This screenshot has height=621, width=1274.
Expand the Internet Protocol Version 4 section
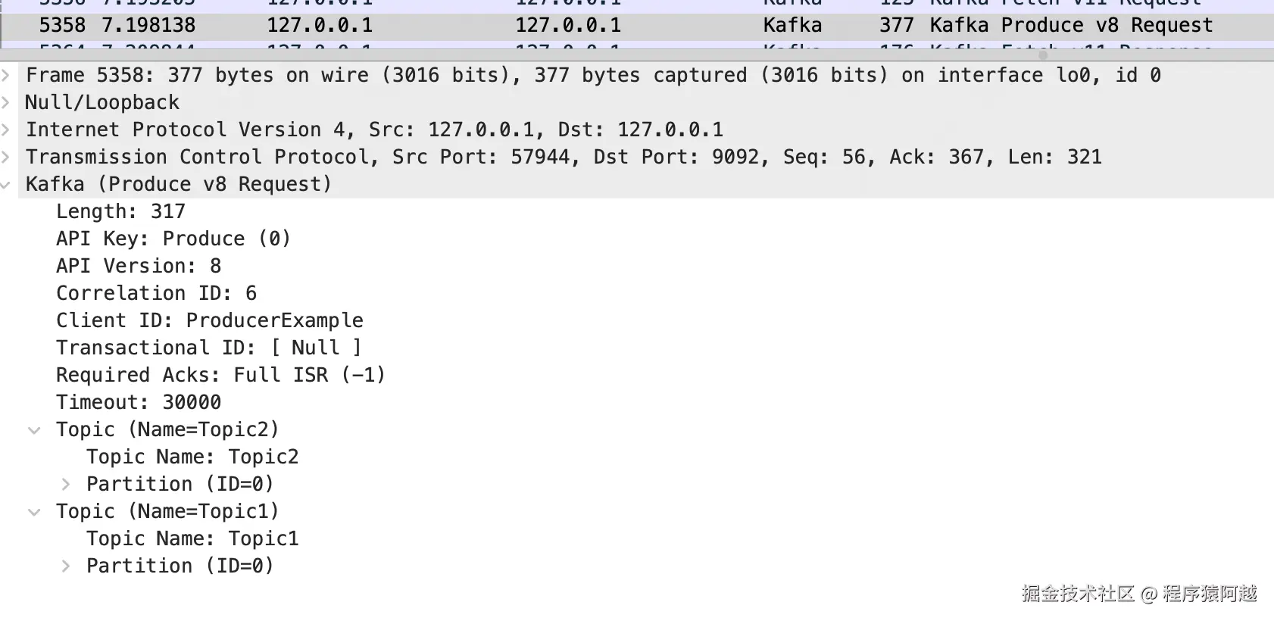point(6,130)
